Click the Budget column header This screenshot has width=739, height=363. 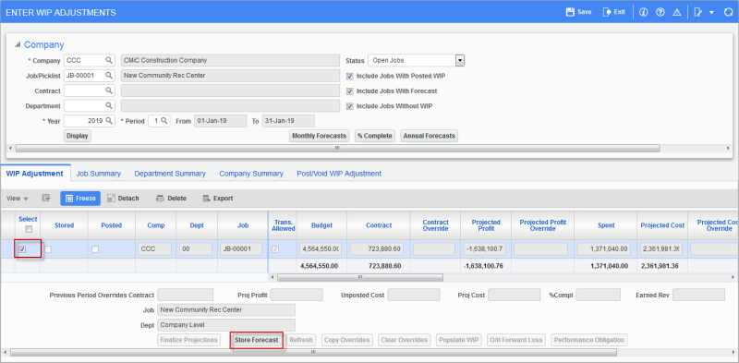(321, 225)
